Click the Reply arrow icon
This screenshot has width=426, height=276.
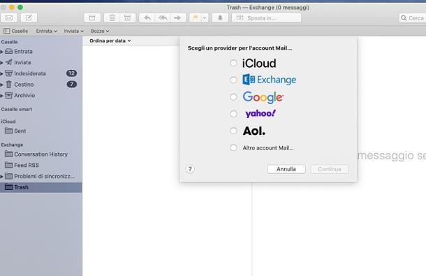click(147, 18)
